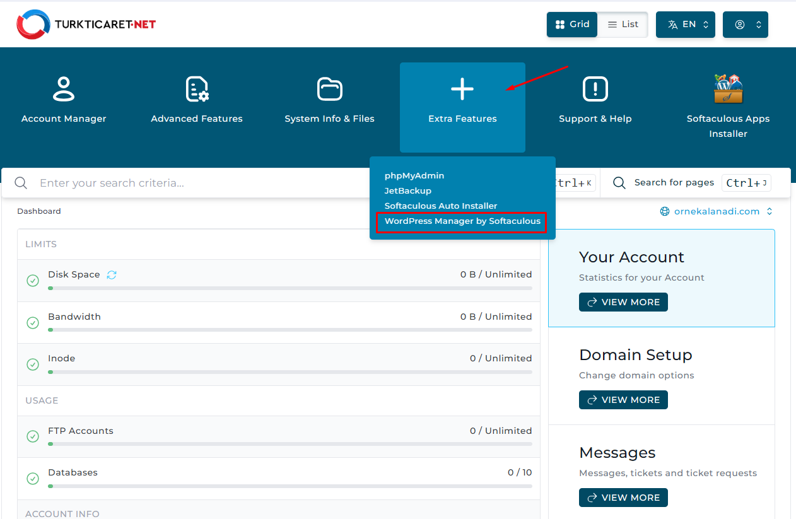Open Support & Help exclamation icon
The image size is (796, 519).
(x=595, y=89)
